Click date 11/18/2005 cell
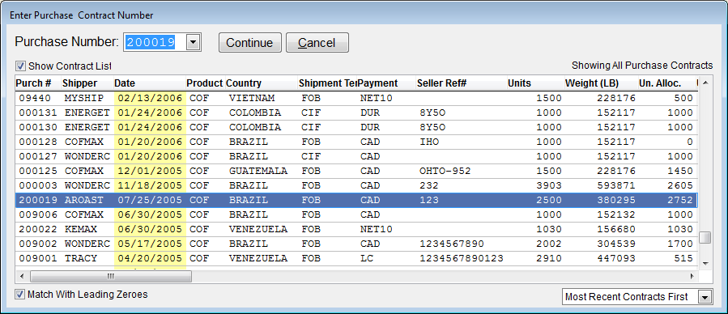Viewport: 728px width, 314px height. pos(150,185)
